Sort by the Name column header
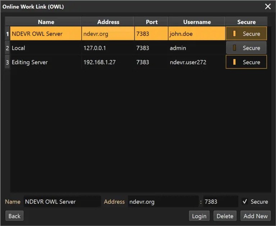Screen dimensions: 276x226 (x=46, y=22)
